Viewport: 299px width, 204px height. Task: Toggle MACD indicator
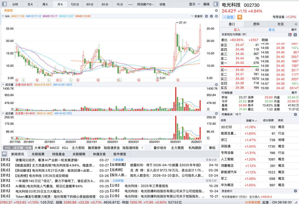tap(55, 148)
